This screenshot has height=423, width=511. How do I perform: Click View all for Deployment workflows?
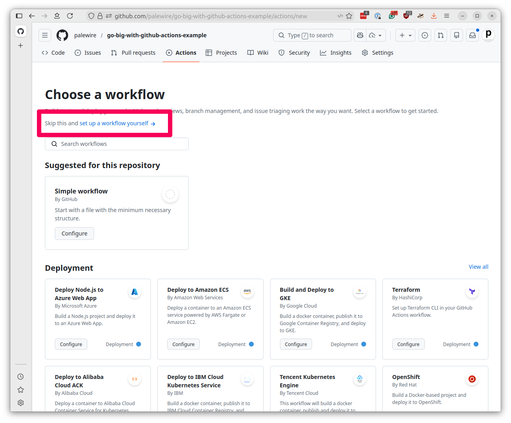(x=478, y=267)
